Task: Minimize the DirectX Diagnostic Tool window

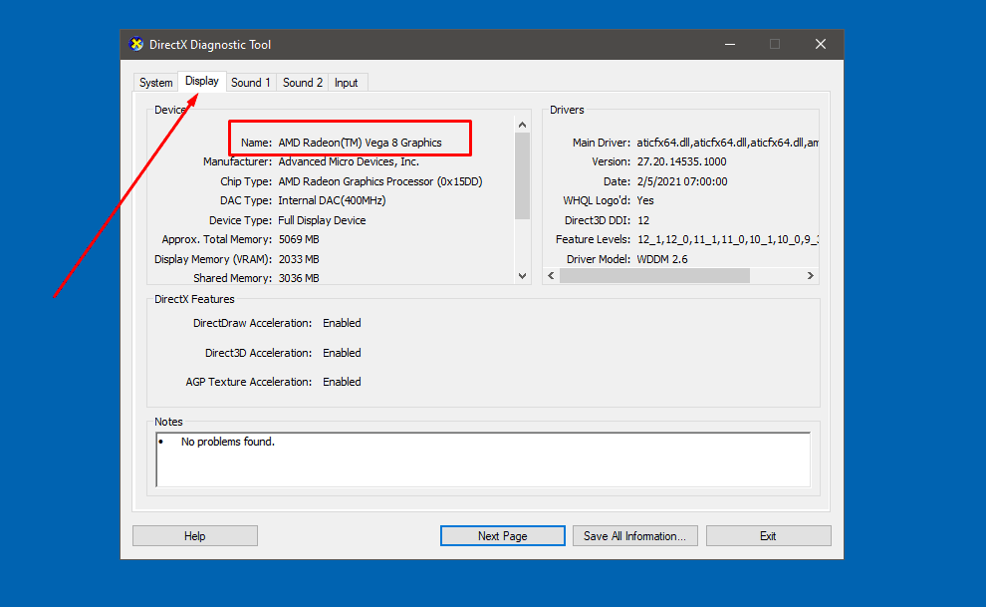Action: point(729,44)
